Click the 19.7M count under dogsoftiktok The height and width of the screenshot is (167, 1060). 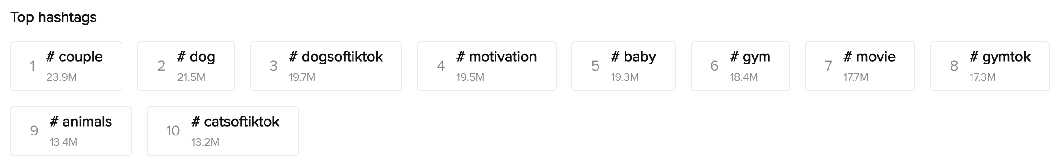(x=302, y=77)
